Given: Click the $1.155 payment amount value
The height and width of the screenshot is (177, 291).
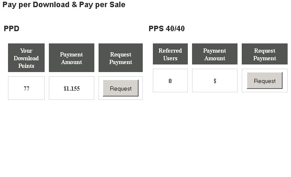Looking at the screenshot, I should tap(72, 88).
